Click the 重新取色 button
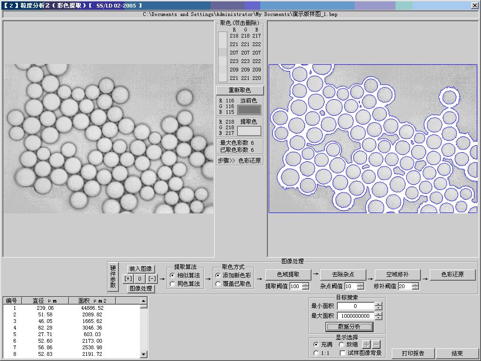Viewport: 481px width, 361px height. click(x=240, y=90)
